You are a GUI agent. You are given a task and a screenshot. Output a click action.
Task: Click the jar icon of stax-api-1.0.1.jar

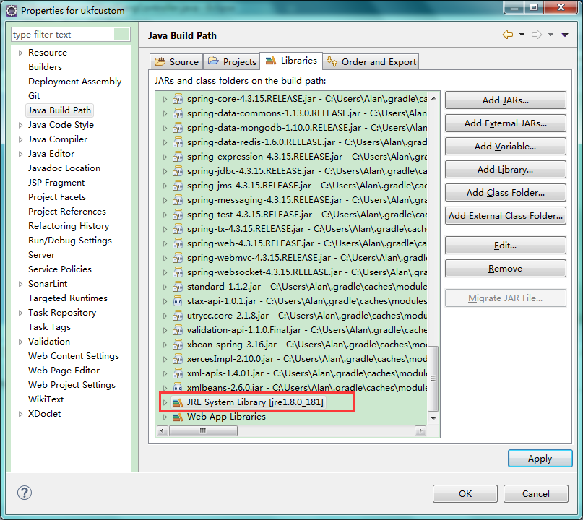pos(178,301)
